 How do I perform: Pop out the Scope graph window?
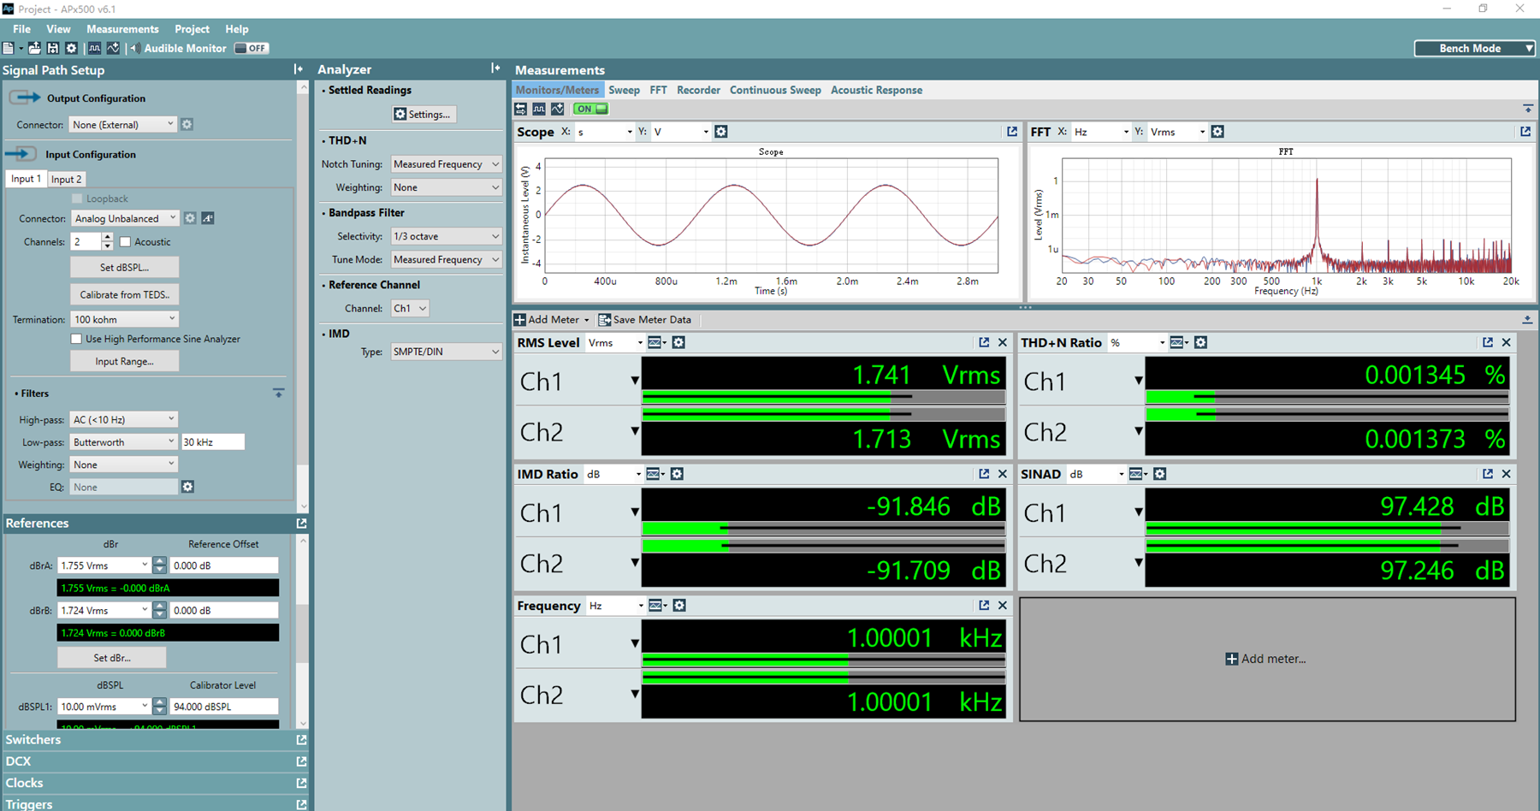1012,132
